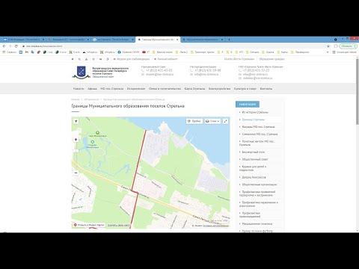Switch to the last Муниципальное образование tab
The width and height of the screenshot is (359, 269).
click(203, 40)
